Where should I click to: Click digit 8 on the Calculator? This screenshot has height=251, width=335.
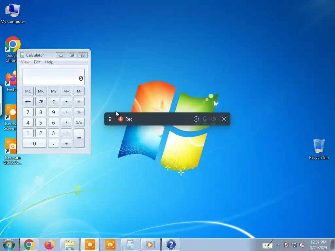(x=41, y=112)
